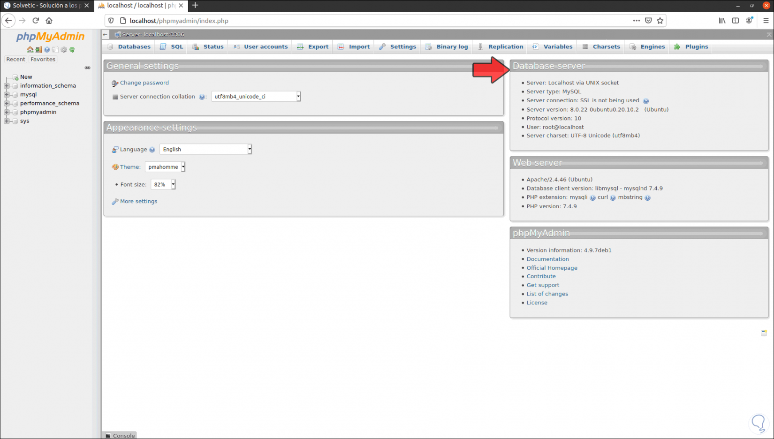
Task: Go to phpMyAdmin home via house icon
Action: pos(30,50)
